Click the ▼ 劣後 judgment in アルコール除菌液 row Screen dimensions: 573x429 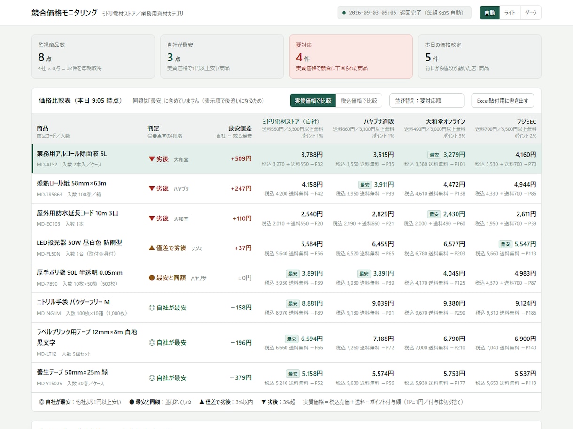pos(158,159)
